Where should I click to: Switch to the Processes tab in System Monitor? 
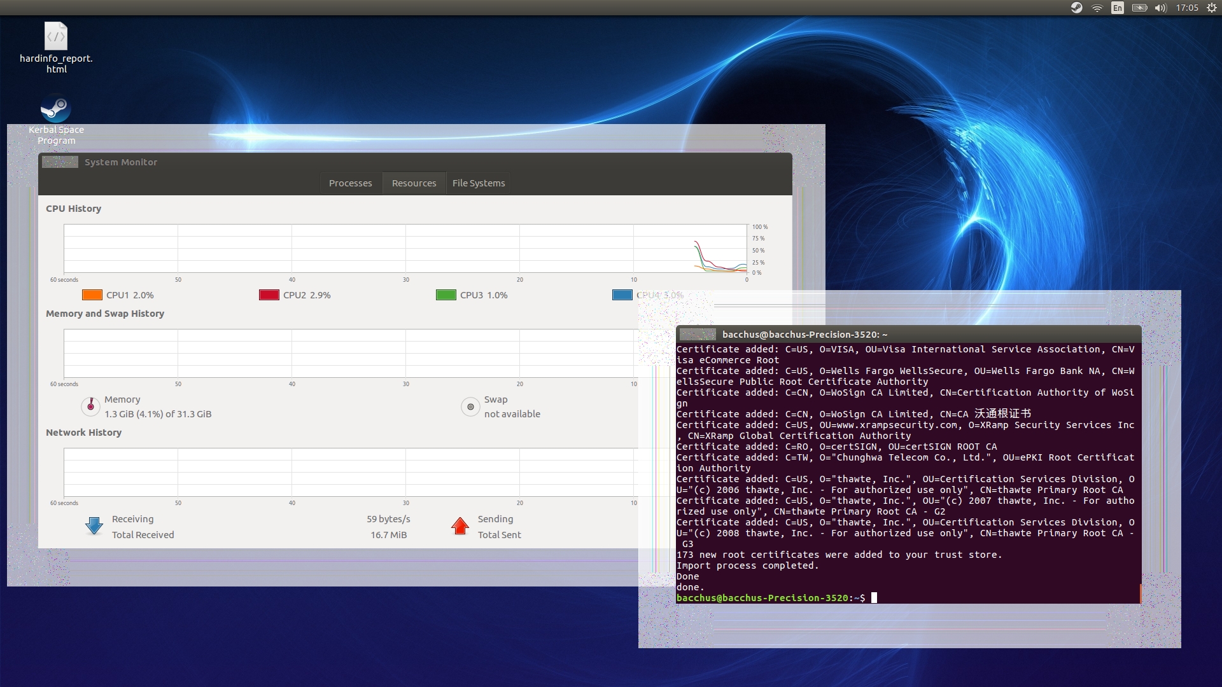coord(350,183)
